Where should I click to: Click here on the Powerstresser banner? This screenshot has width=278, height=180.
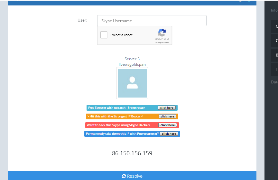(x=169, y=134)
